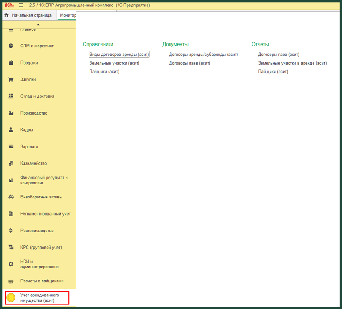This screenshot has width=342, height=309.
Task: Click the Внеоборотные активы vehicle icon
Action: 11,197
